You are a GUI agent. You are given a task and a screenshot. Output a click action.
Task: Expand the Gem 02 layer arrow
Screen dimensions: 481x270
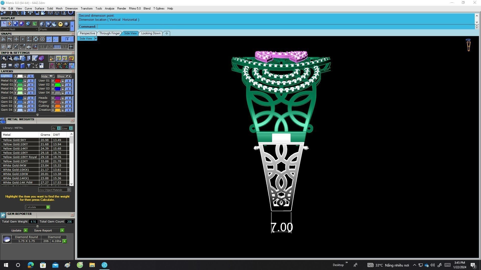[x=16, y=102]
